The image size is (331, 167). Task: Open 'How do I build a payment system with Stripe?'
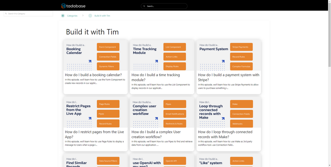click(x=229, y=77)
